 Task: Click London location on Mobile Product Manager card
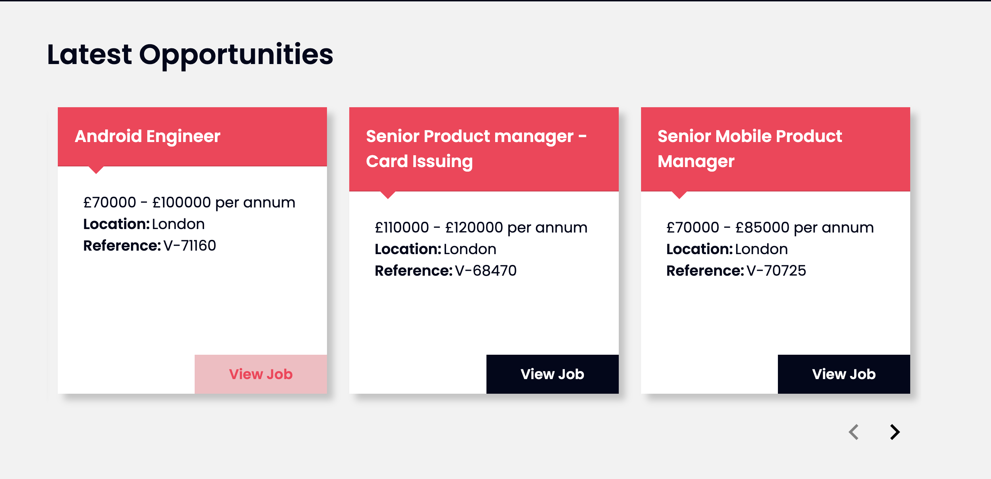[761, 249]
